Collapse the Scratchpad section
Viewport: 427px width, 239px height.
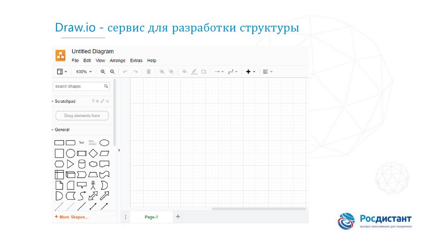[x=65, y=101]
